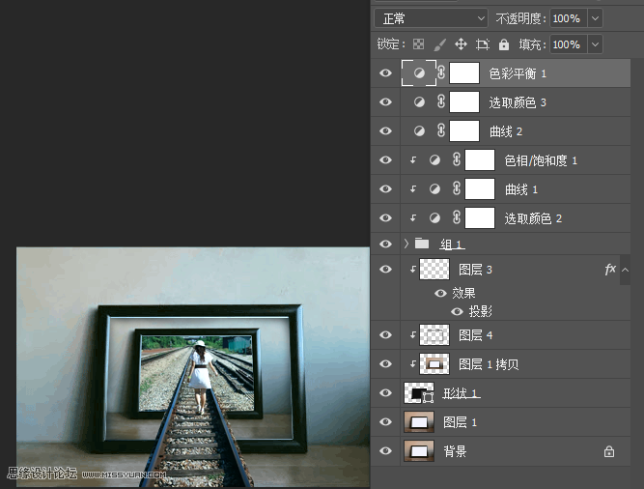Viewport: 644px width, 489px height.
Task: Click folder icon of 组 1
Action: (422, 244)
